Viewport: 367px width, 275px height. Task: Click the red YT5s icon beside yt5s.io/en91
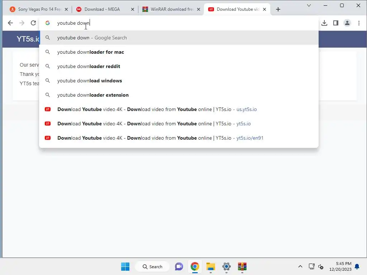(x=48, y=138)
